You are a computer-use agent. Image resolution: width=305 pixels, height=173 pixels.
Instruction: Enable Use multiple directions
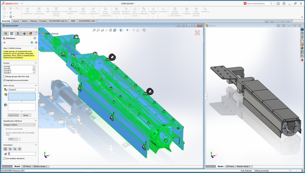[4, 158]
